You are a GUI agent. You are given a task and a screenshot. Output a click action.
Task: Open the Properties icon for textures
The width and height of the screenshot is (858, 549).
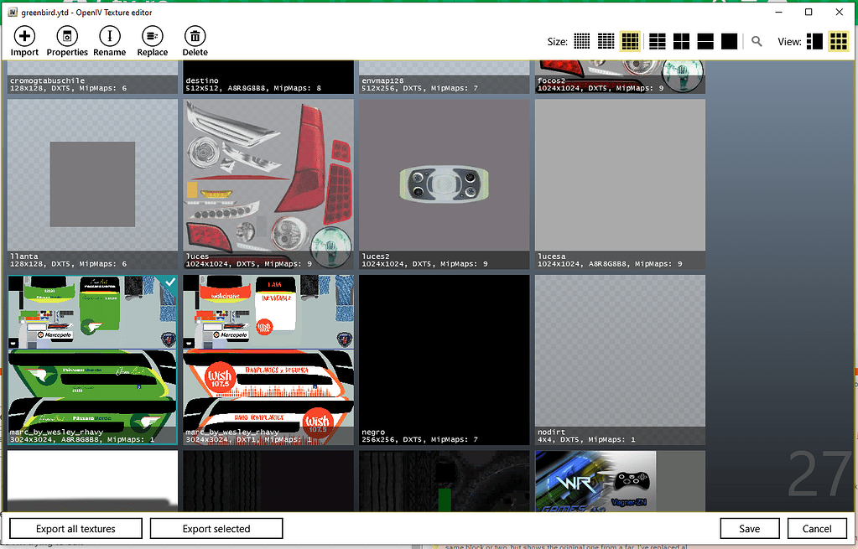[67, 34]
